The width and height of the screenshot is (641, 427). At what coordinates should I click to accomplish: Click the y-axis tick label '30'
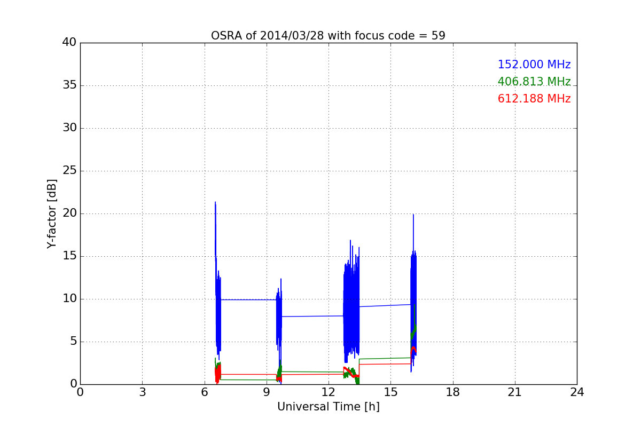click(69, 128)
